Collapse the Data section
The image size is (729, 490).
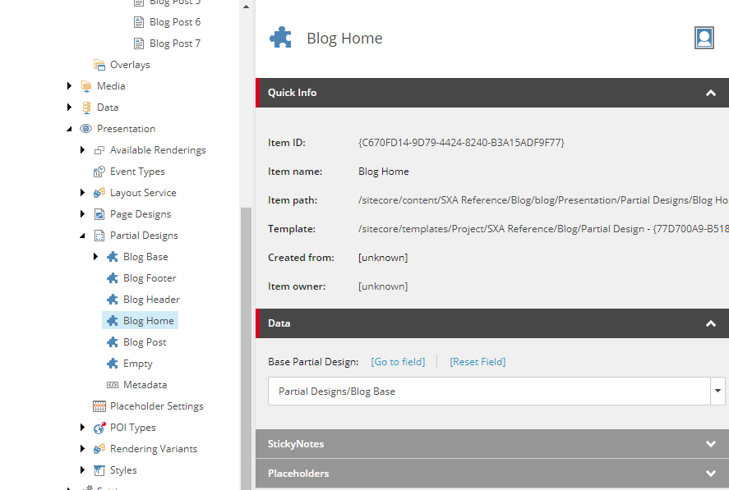710,323
